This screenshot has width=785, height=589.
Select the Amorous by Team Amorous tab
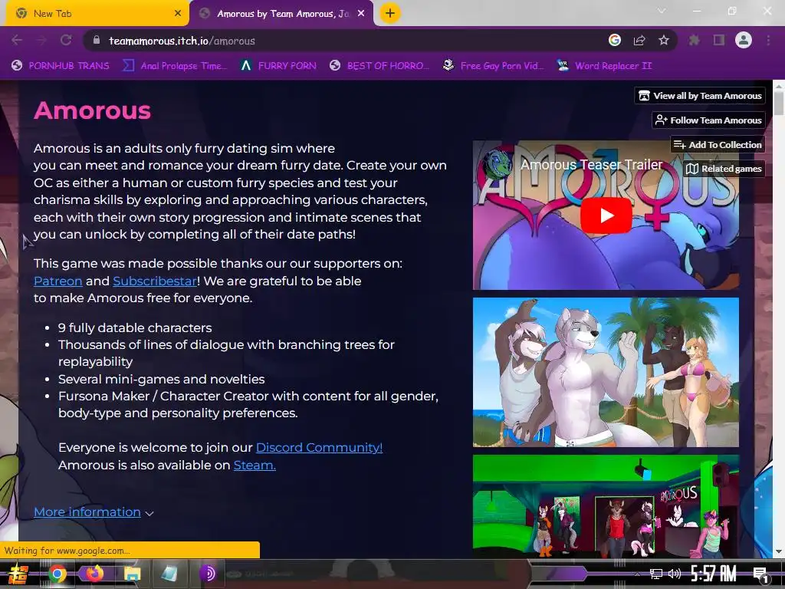tap(282, 14)
